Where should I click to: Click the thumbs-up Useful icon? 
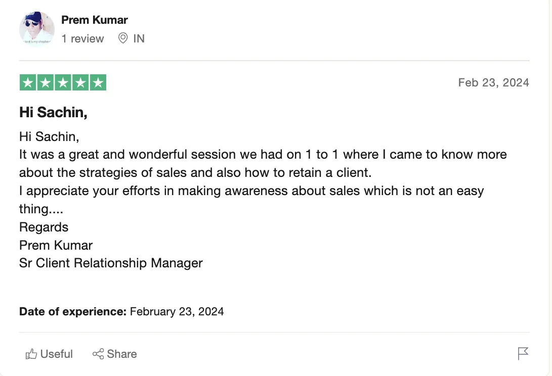31,354
